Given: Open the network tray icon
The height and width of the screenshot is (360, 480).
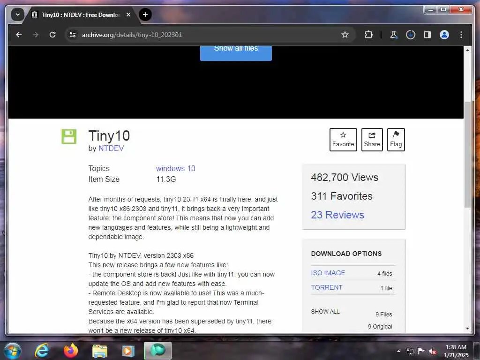Looking at the screenshot, I should click(x=410, y=351).
